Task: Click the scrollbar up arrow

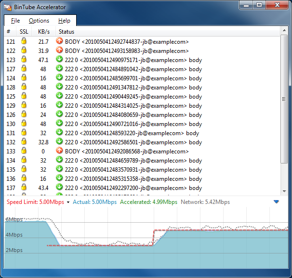Action: pos(284,30)
